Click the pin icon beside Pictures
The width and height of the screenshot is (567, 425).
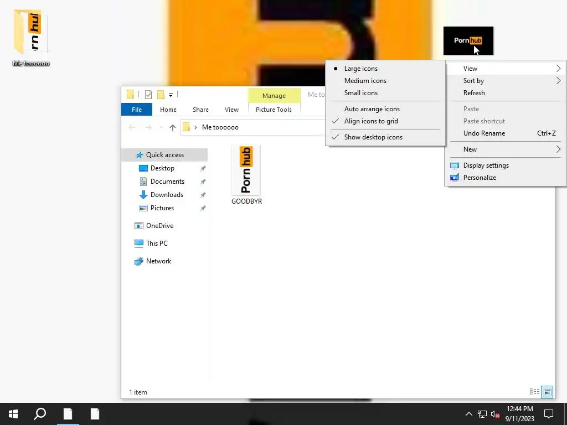point(203,209)
